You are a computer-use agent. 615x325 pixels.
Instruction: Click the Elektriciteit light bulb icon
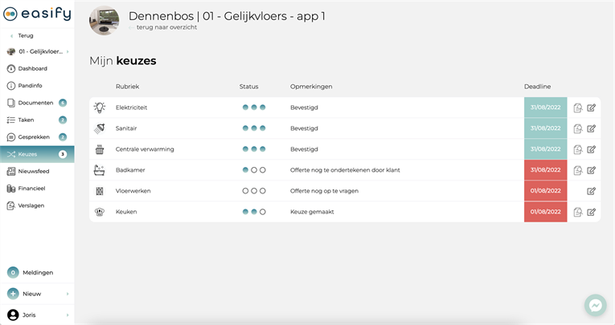(100, 108)
